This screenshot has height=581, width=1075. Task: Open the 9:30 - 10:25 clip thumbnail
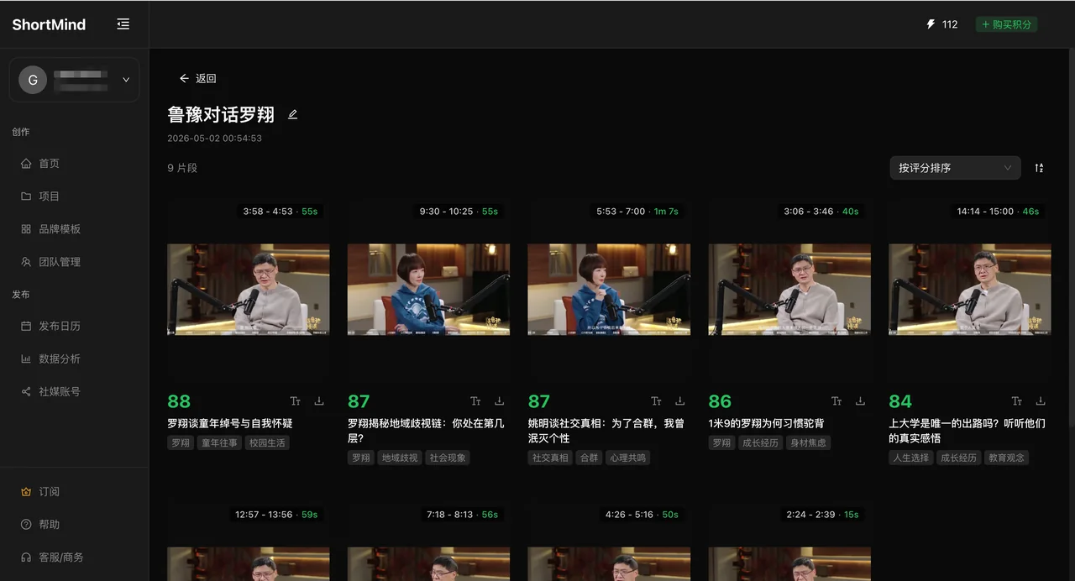point(428,290)
